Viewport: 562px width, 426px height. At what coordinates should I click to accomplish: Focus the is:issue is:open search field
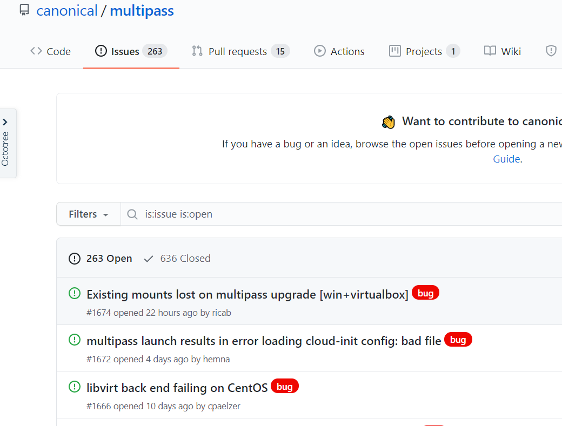pos(341,214)
